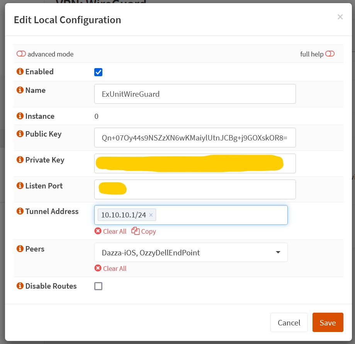Clear all selected peers
The image size is (355, 344).
110,269
